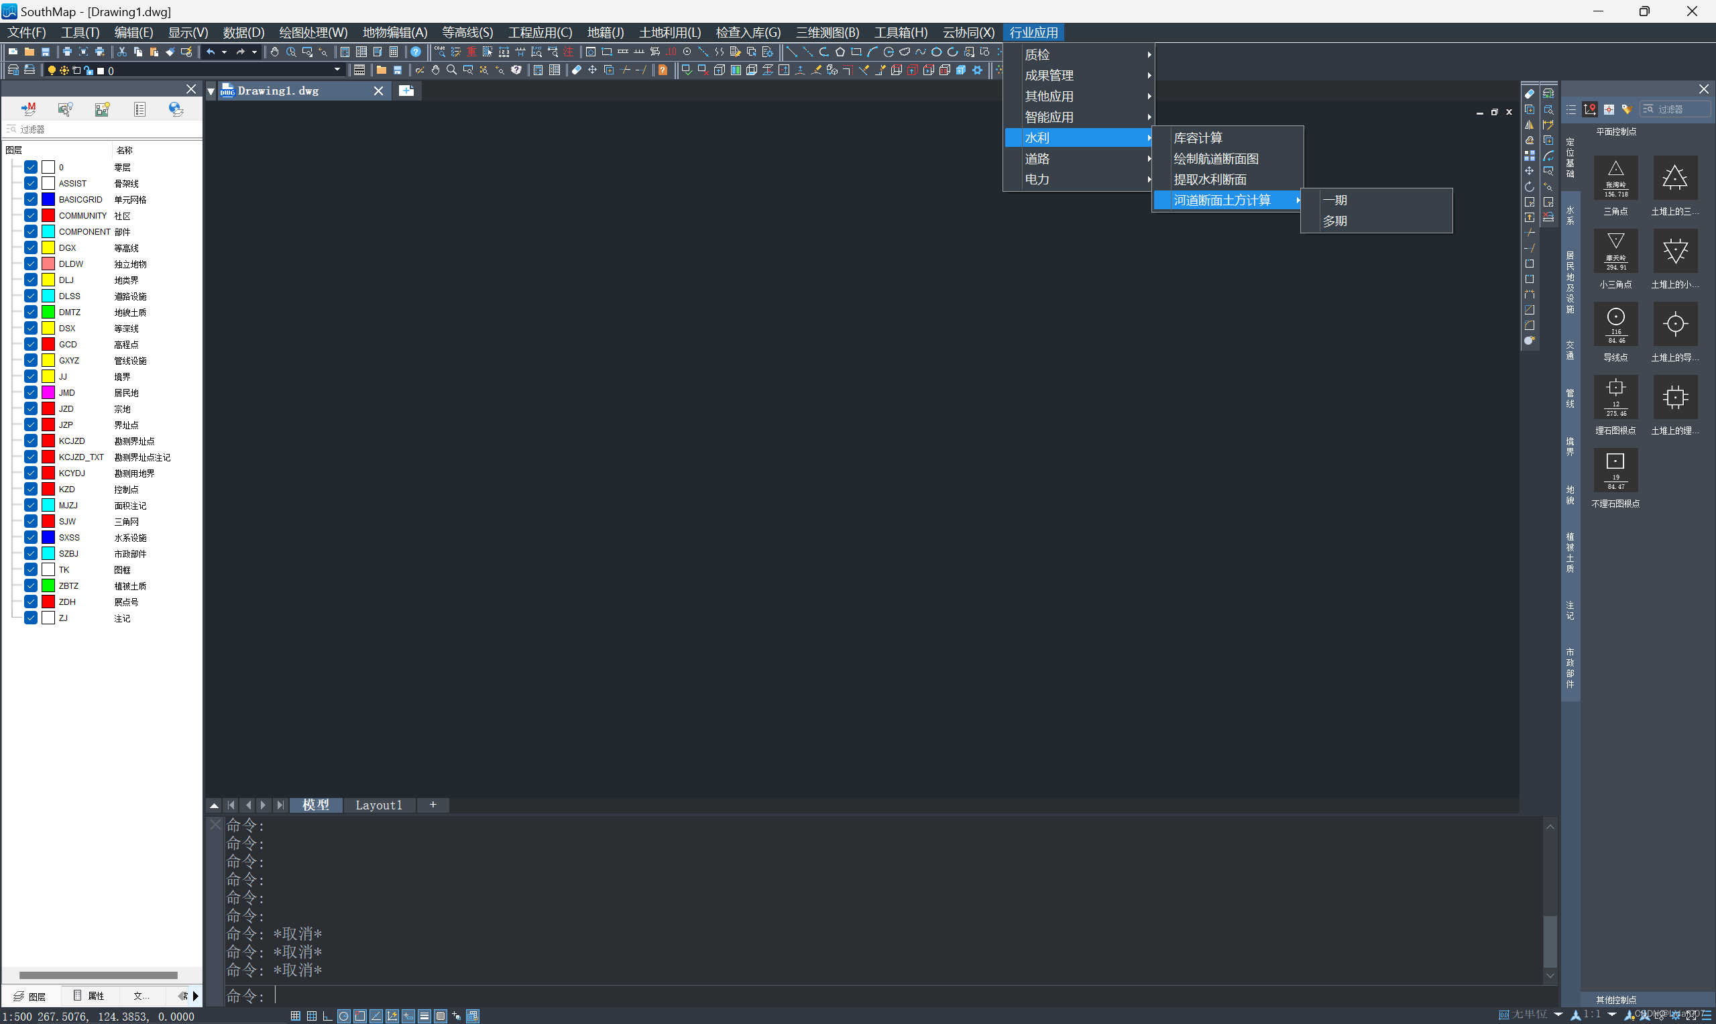Select the revision cloud draw tool
Image resolution: width=1716 pixels, height=1024 pixels.
(x=905, y=52)
